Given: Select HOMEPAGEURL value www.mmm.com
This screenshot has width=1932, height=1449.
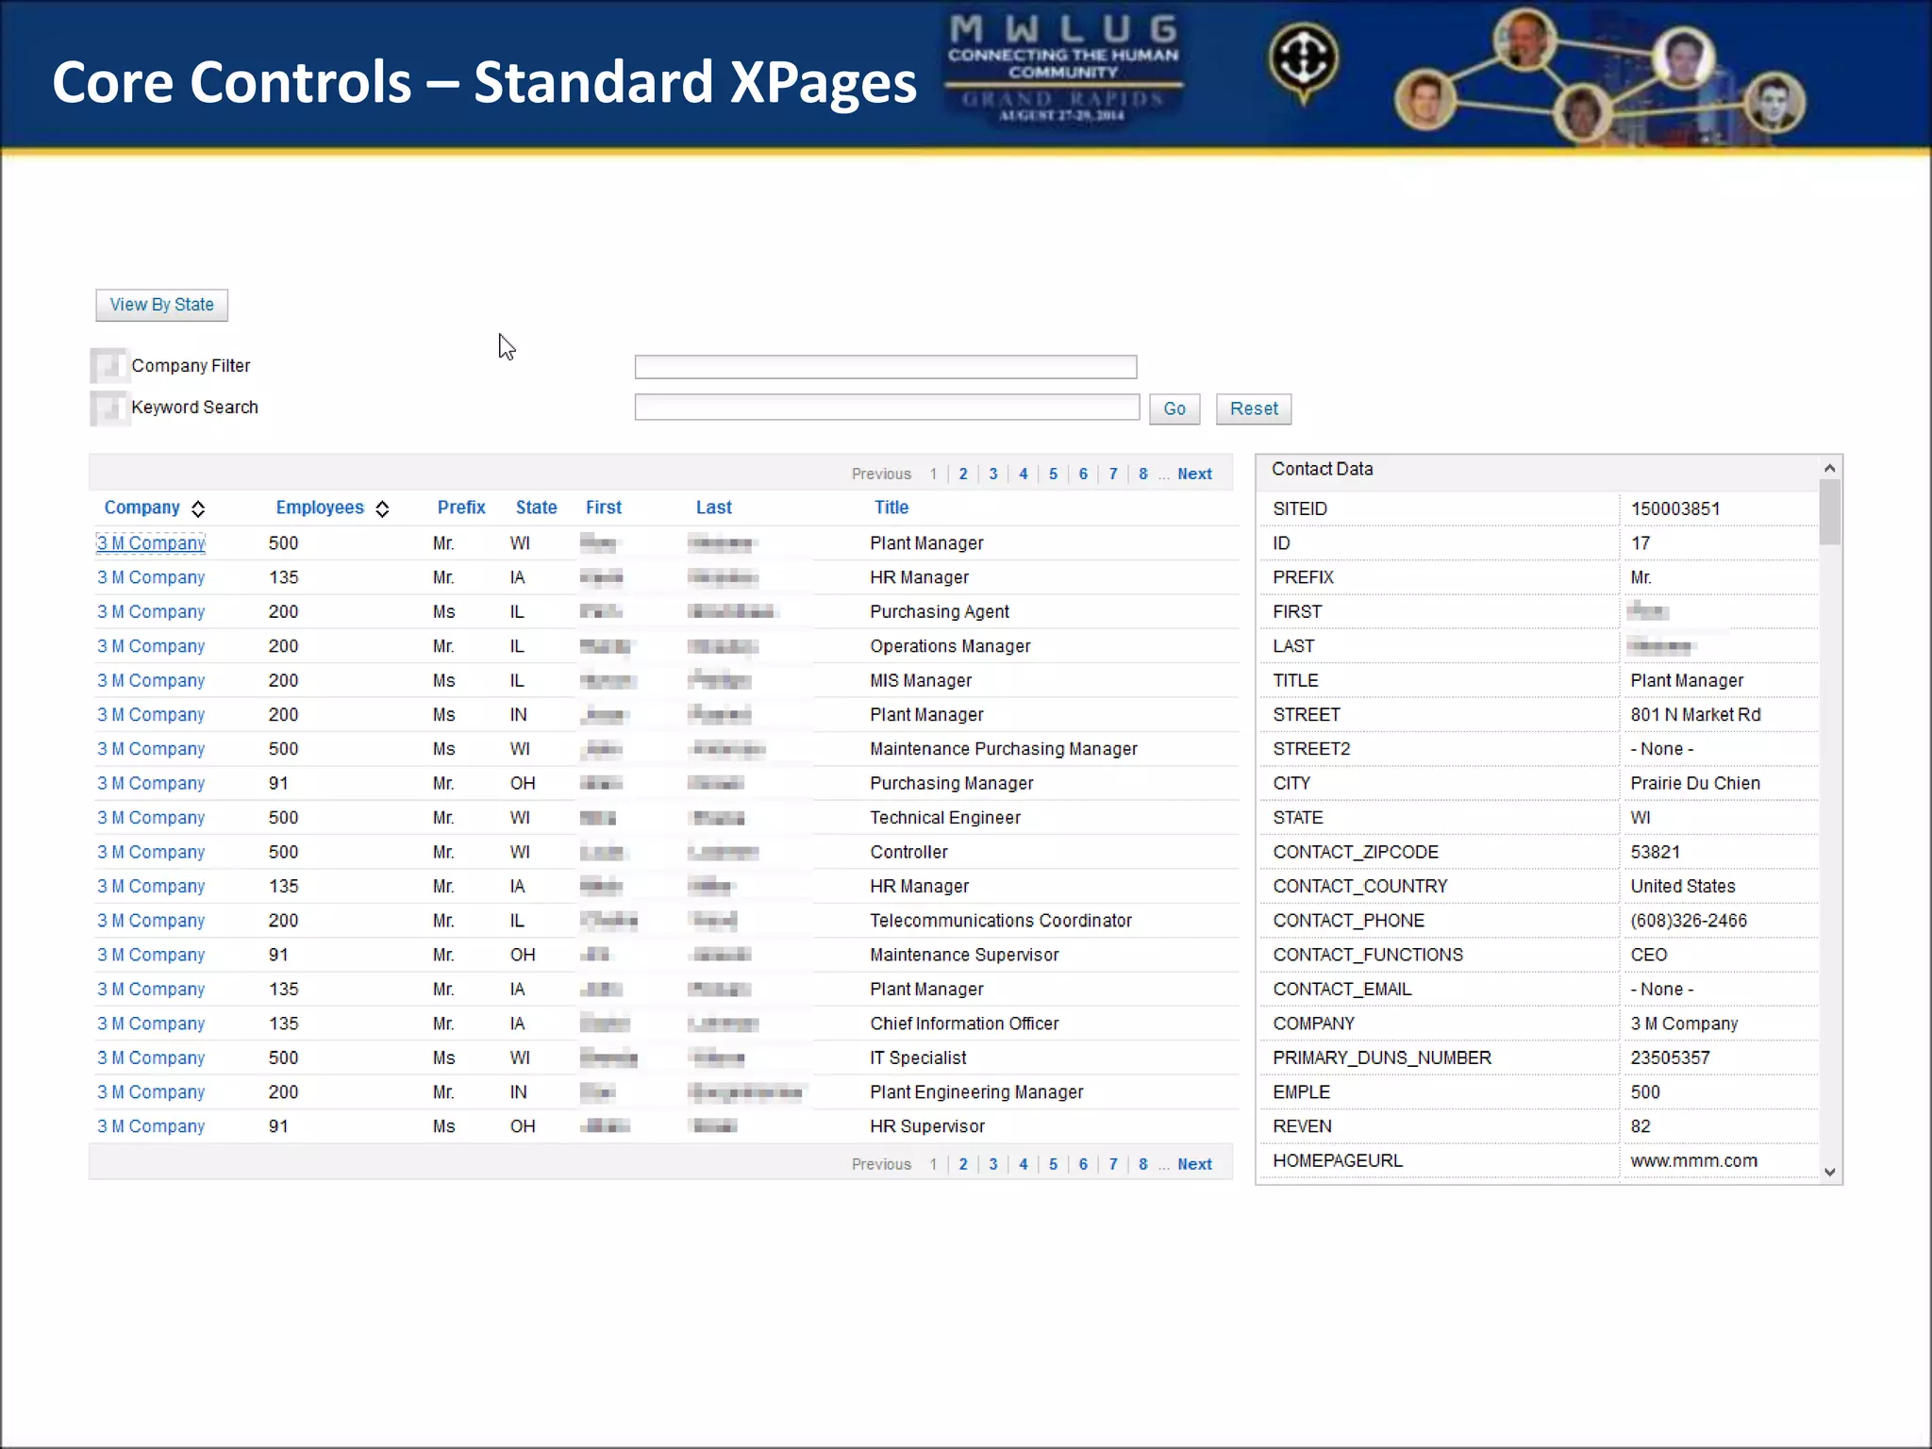Looking at the screenshot, I should [1693, 1161].
